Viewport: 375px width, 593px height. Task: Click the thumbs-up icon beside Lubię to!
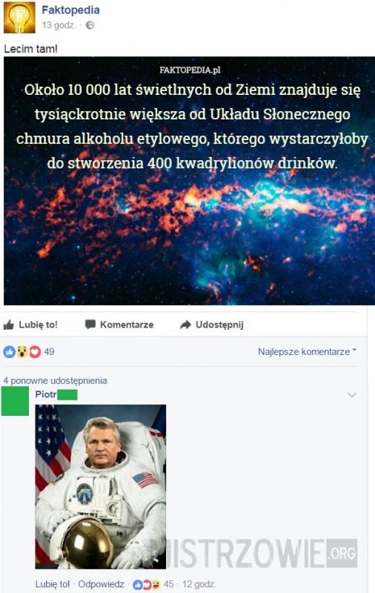pos(9,325)
